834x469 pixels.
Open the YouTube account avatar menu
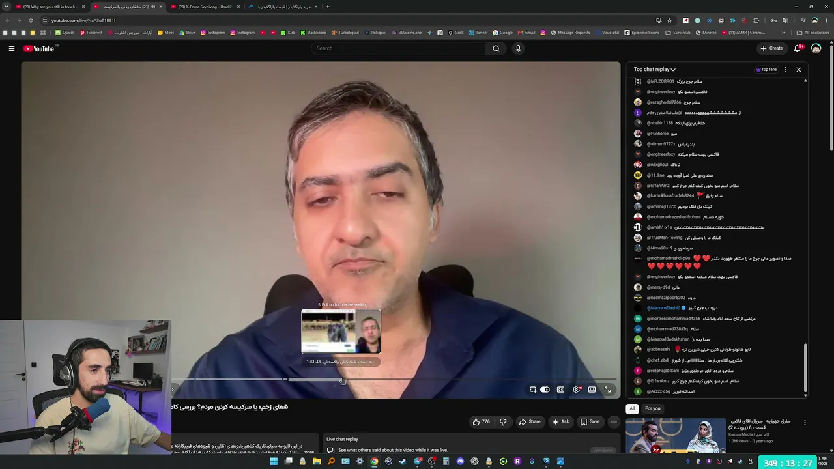[x=816, y=48]
